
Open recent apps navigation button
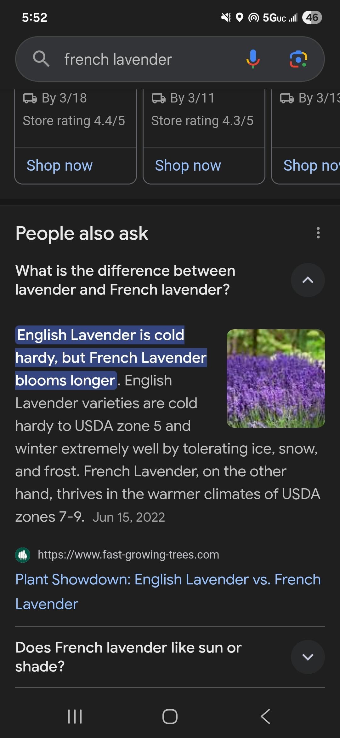point(75,716)
